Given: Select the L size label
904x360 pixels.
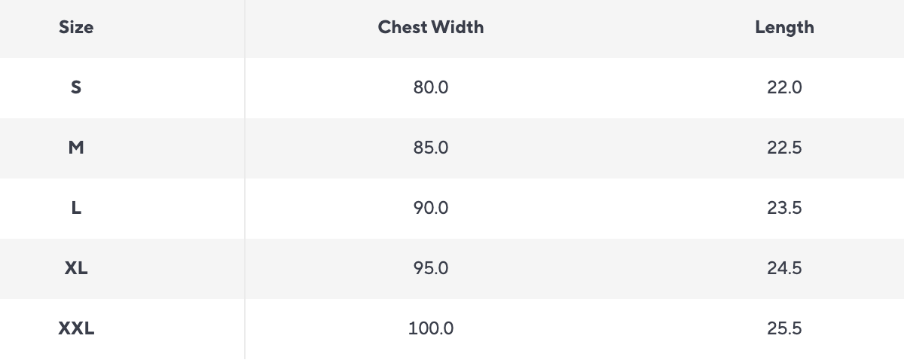Looking at the screenshot, I should 76,208.
